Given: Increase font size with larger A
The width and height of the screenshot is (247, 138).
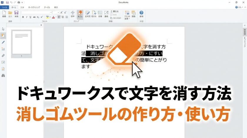Looking at the screenshot, I should click(61, 12).
